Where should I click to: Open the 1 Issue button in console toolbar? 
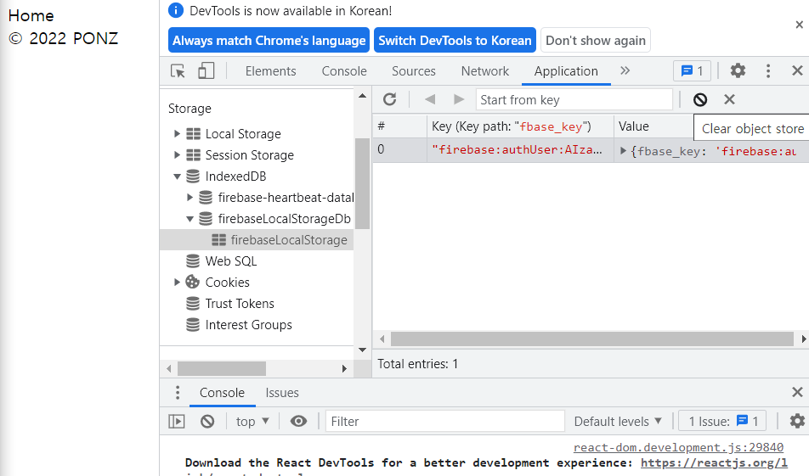tap(722, 422)
